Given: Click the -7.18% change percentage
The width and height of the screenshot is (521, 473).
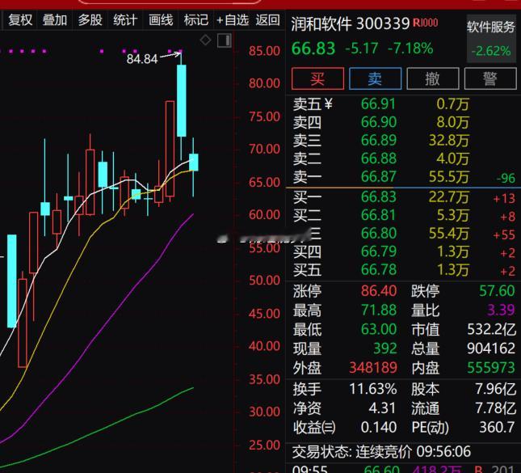Looking at the screenshot, I should pos(410,49).
